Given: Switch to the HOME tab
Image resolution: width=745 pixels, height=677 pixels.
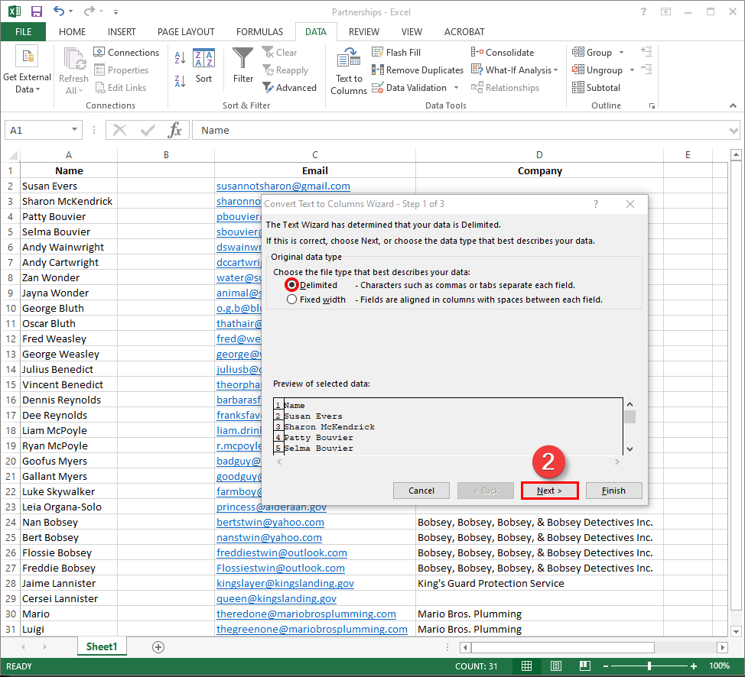Looking at the screenshot, I should (x=72, y=32).
